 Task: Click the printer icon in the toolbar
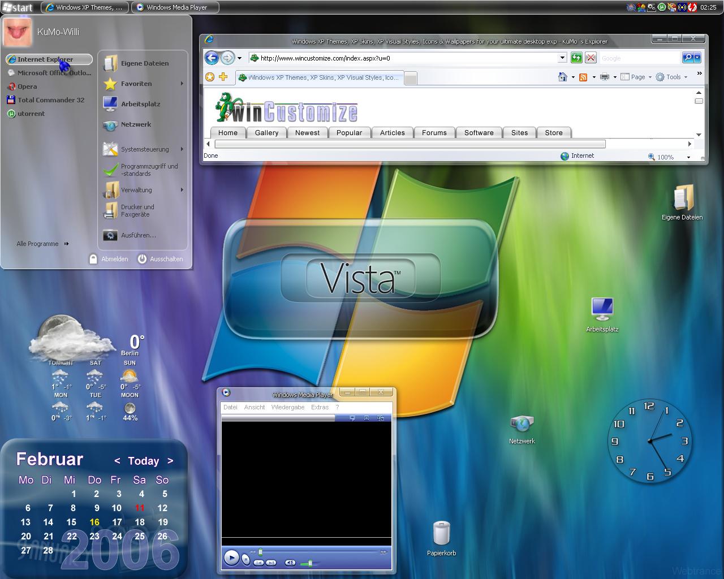click(x=605, y=77)
